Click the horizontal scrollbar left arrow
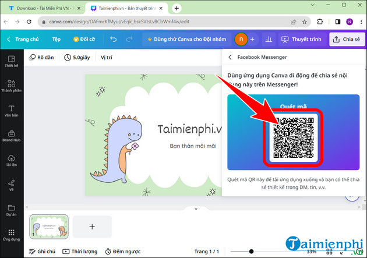Image resolution: width=367 pixels, height=258 pixels. [x=27, y=207]
